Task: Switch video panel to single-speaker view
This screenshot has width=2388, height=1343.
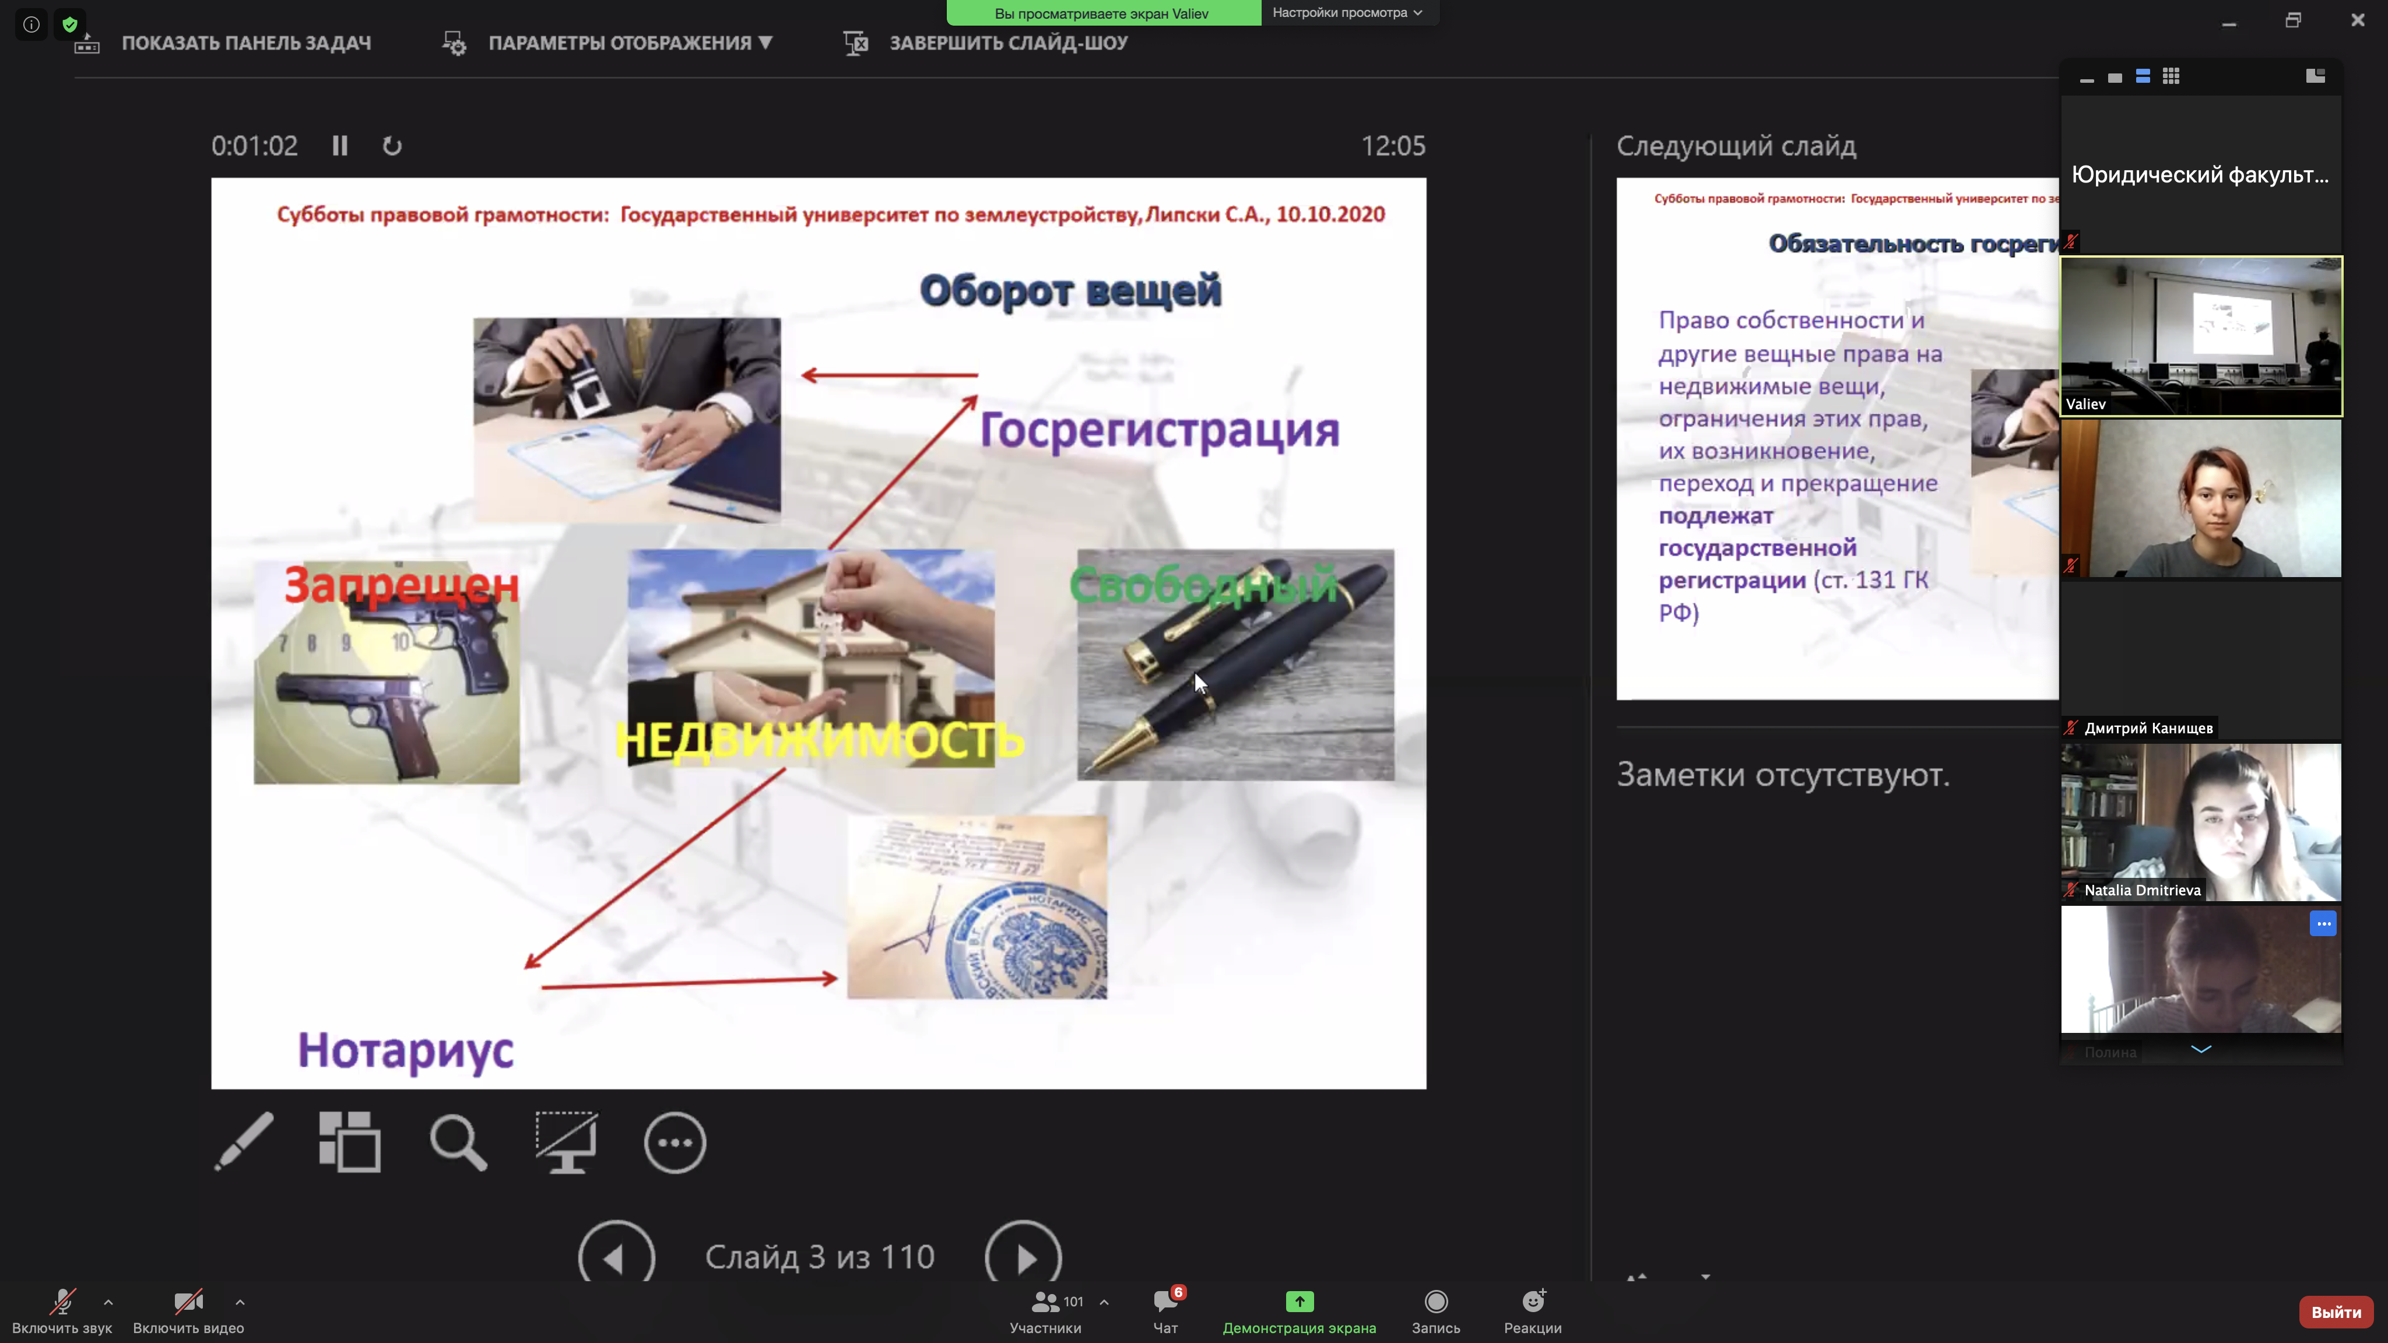Action: (2115, 78)
